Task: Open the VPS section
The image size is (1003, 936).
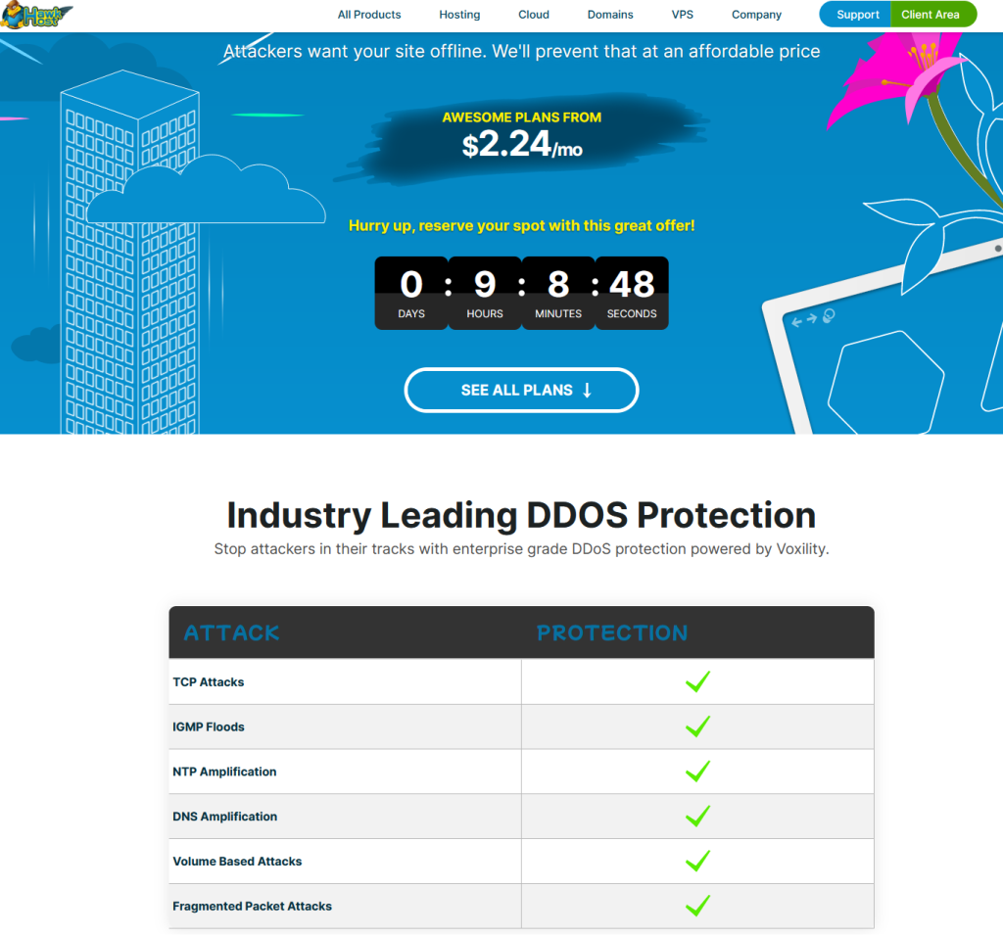Action: (x=683, y=15)
